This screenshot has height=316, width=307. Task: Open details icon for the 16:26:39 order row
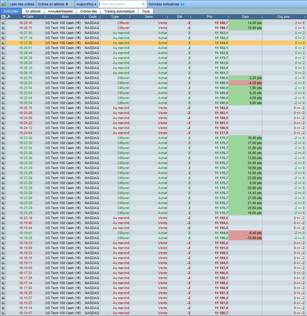point(3,58)
